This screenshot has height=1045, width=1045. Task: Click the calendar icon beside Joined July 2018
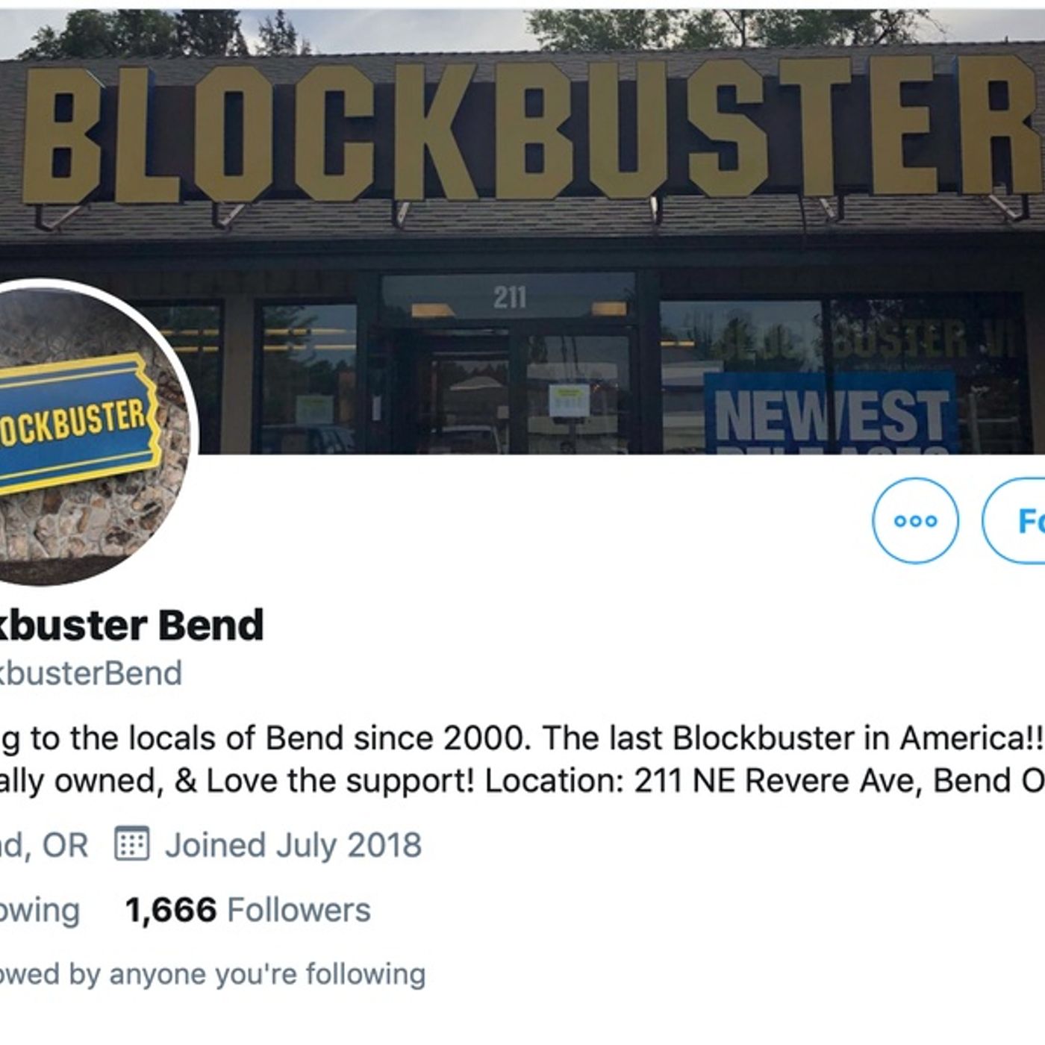click(x=131, y=844)
